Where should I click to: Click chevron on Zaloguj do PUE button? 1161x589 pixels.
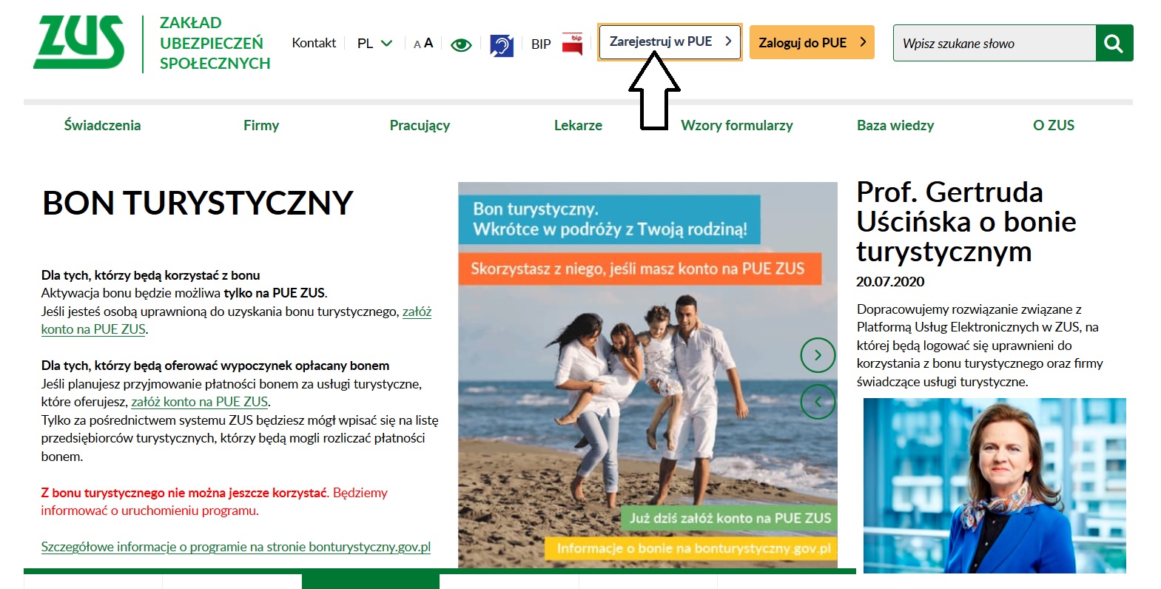point(863,42)
